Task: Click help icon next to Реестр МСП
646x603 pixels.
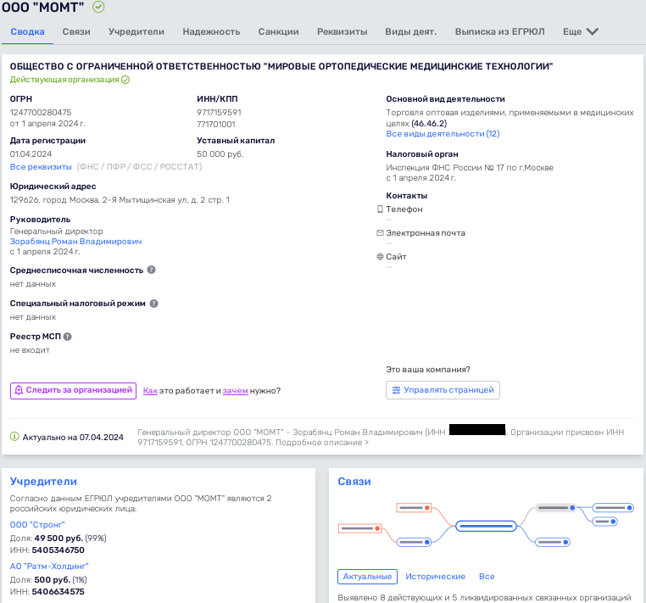Action: [x=68, y=337]
